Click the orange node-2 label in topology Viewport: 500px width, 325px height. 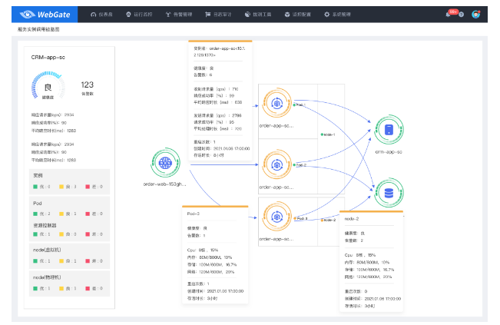tap(328, 220)
